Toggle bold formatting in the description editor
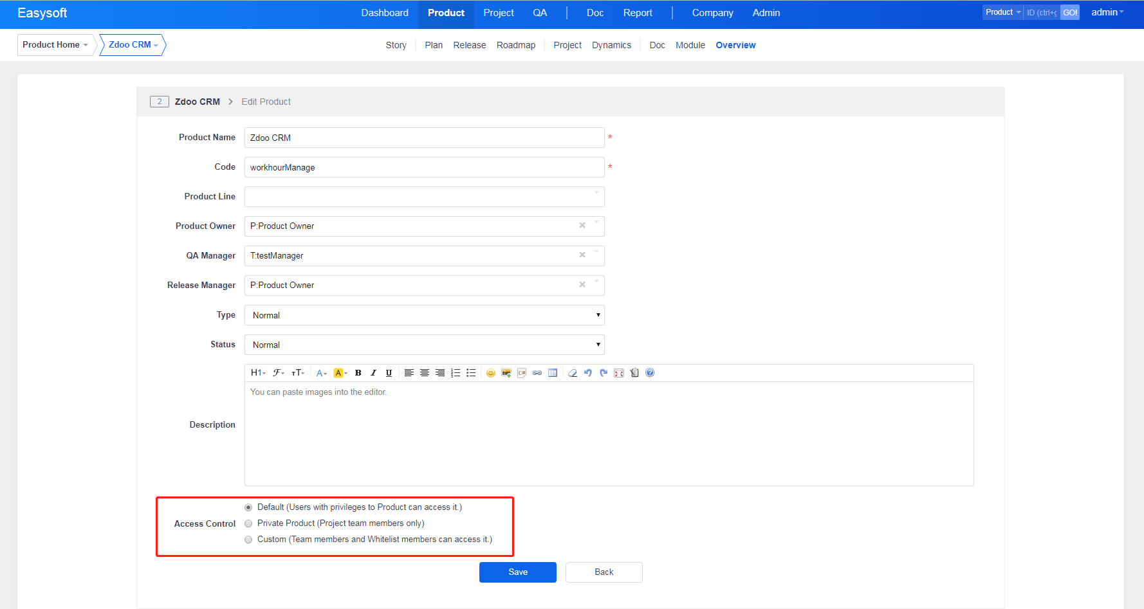Image resolution: width=1144 pixels, height=609 pixels. (x=358, y=373)
